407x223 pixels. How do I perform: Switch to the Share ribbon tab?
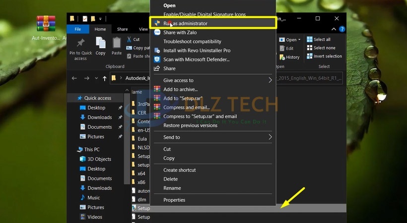[122, 29]
